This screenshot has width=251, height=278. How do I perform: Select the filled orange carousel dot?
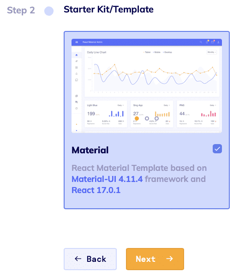137,118
